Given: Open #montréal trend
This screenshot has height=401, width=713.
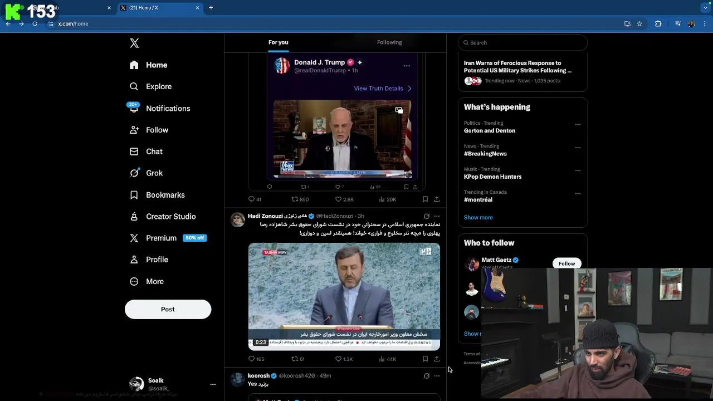Looking at the screenshot, I should click(478, 199).
